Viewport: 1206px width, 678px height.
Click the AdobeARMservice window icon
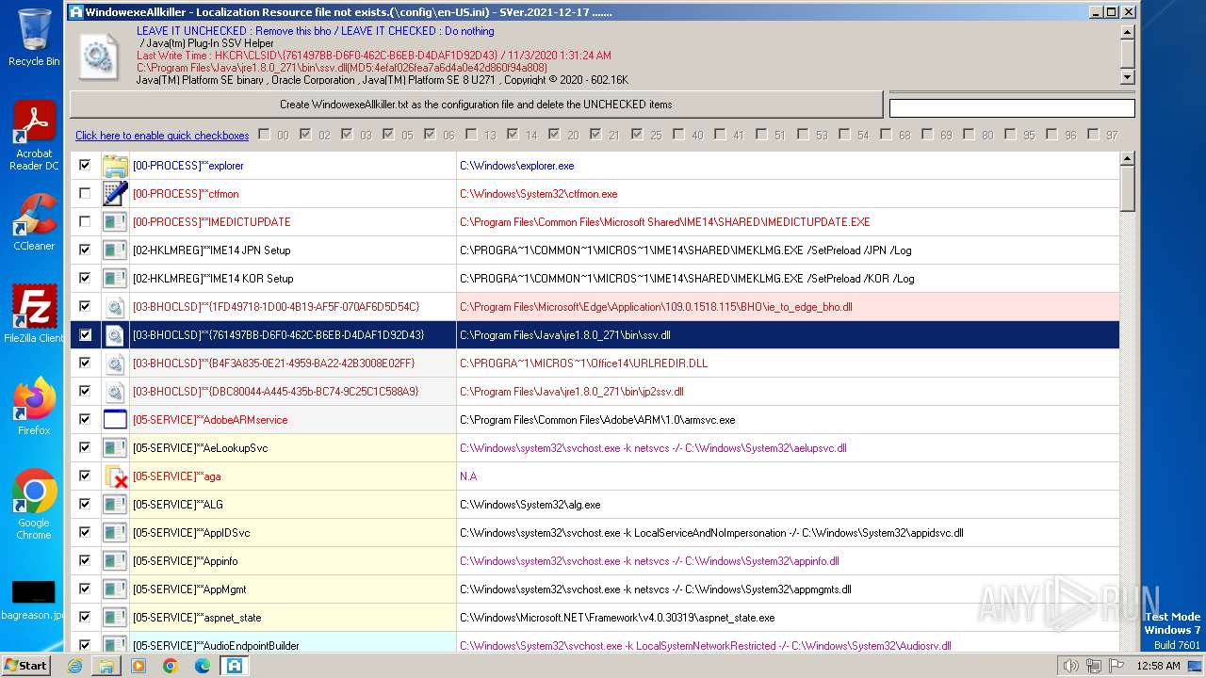click(x=115, y=420)
